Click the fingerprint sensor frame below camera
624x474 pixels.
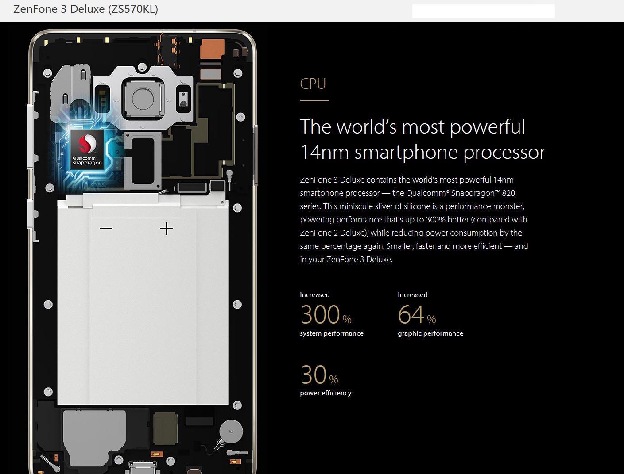(142, 160)
